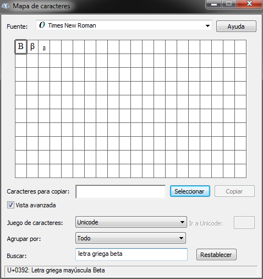This screenshot has width=263, height=279.
Task: Click the Ir a Unicode input box
Action: point(244,223)
